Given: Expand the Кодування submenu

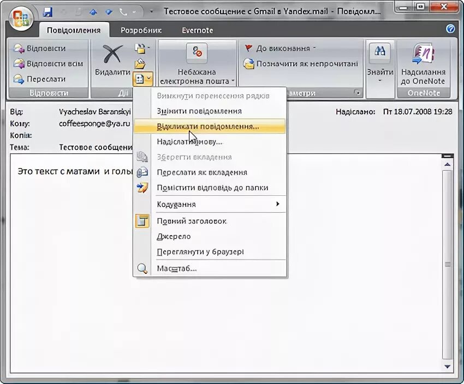Looking at the screenshot, I should pos(210,204).
